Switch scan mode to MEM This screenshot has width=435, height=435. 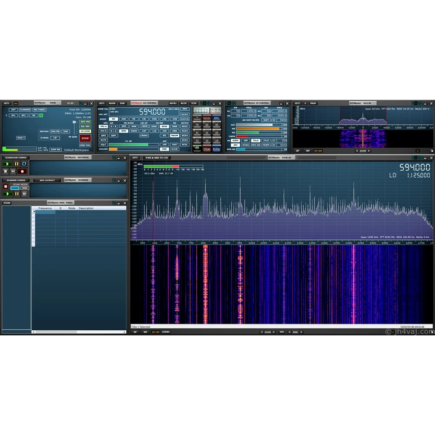[x=25, y=188]
